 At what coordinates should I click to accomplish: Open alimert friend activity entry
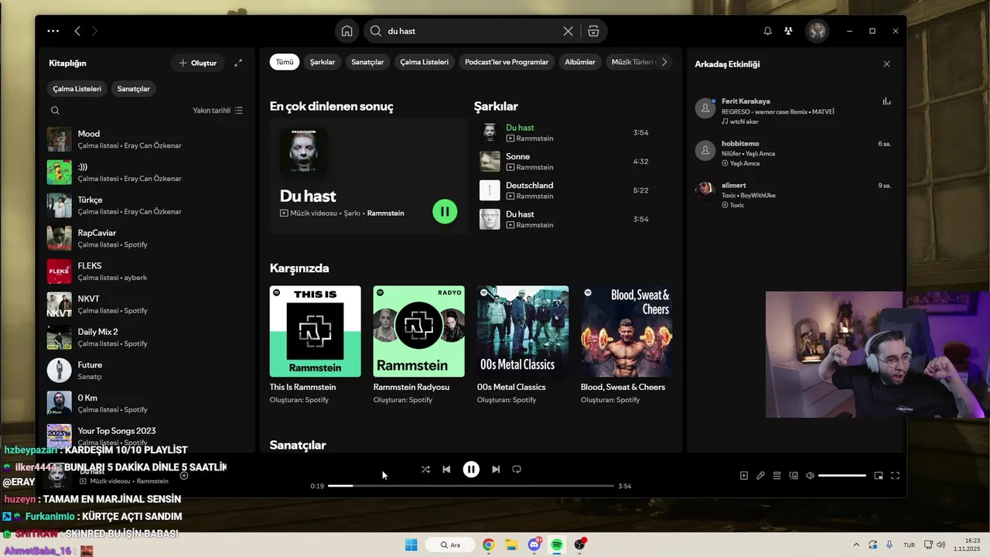pyautogui.click(x=794, y=195)
